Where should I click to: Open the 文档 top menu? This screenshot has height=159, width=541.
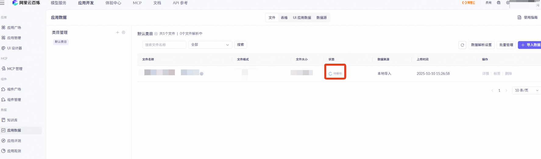pyautogui.click(x=157, y=3)
